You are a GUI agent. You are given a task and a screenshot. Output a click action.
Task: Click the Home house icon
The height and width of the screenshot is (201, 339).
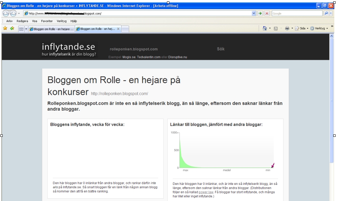click(x=265, y=28)
